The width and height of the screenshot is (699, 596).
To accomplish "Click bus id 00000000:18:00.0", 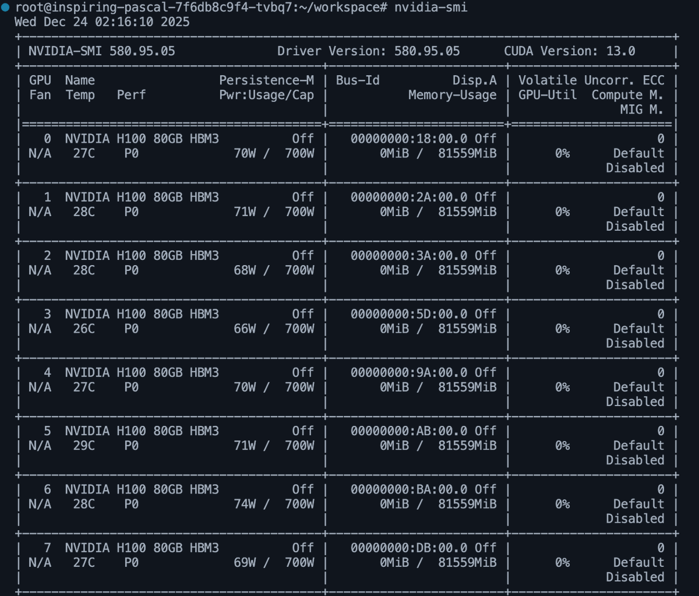I will click(409, 139).
